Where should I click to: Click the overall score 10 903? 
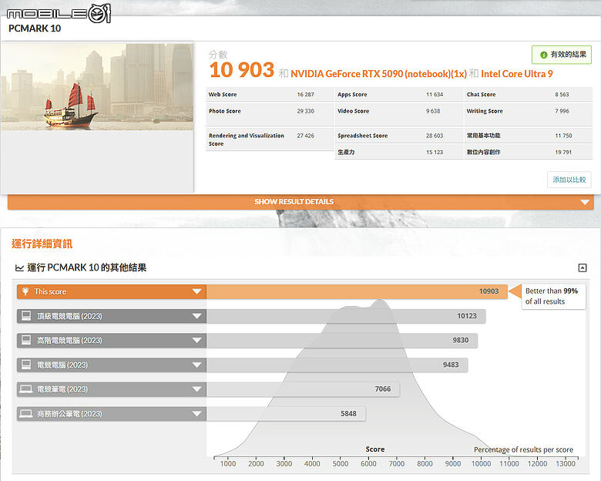click(x=242, y=70)
